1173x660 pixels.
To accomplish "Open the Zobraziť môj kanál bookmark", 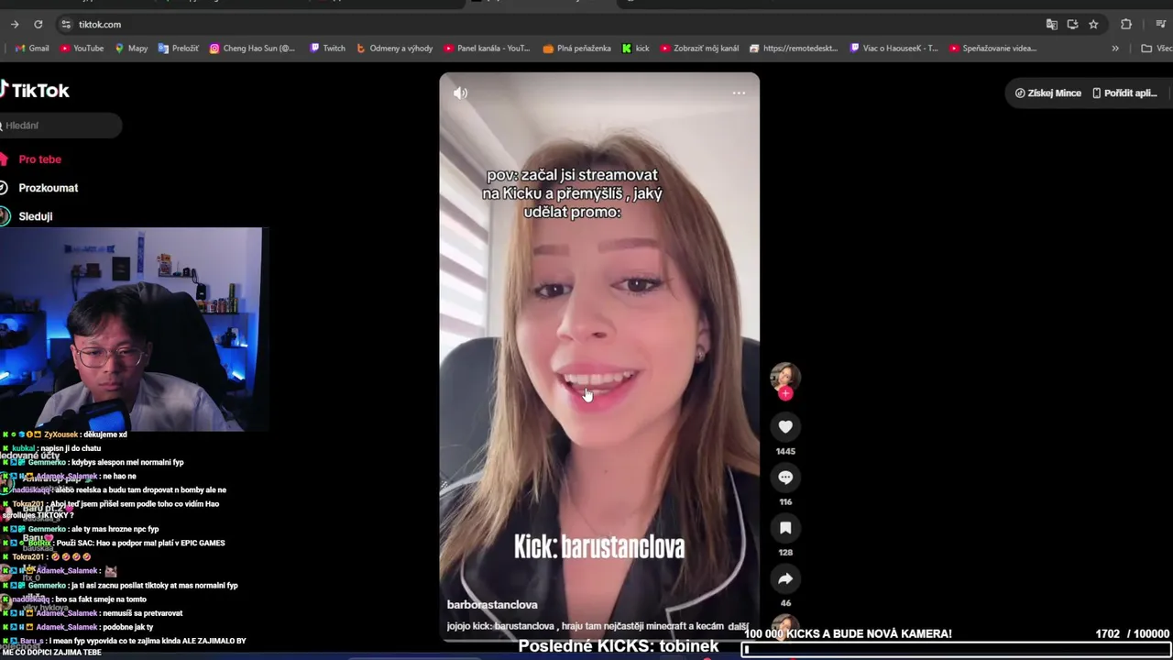I will (699, 49).
